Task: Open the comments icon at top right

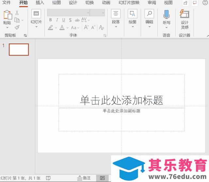Action: pyautogui.click(x=195, y=3)
